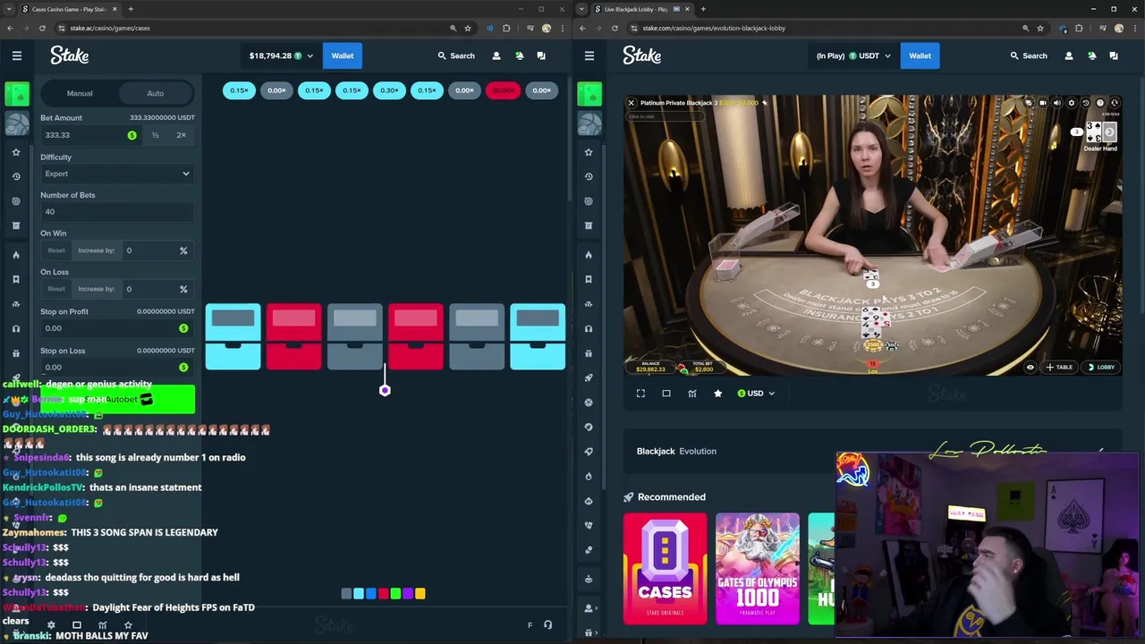Open blackjack help question mark icon
This screenshot has width=1145, height=644.
[x=1100, y=103]
